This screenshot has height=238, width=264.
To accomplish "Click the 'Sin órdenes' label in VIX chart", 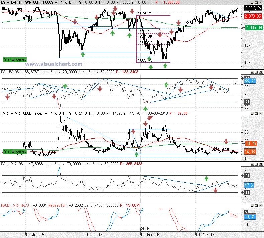I will click(15, 152).
